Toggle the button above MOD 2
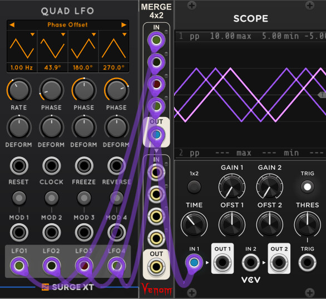Screen dimensions: 326x299 coord(52,198)
